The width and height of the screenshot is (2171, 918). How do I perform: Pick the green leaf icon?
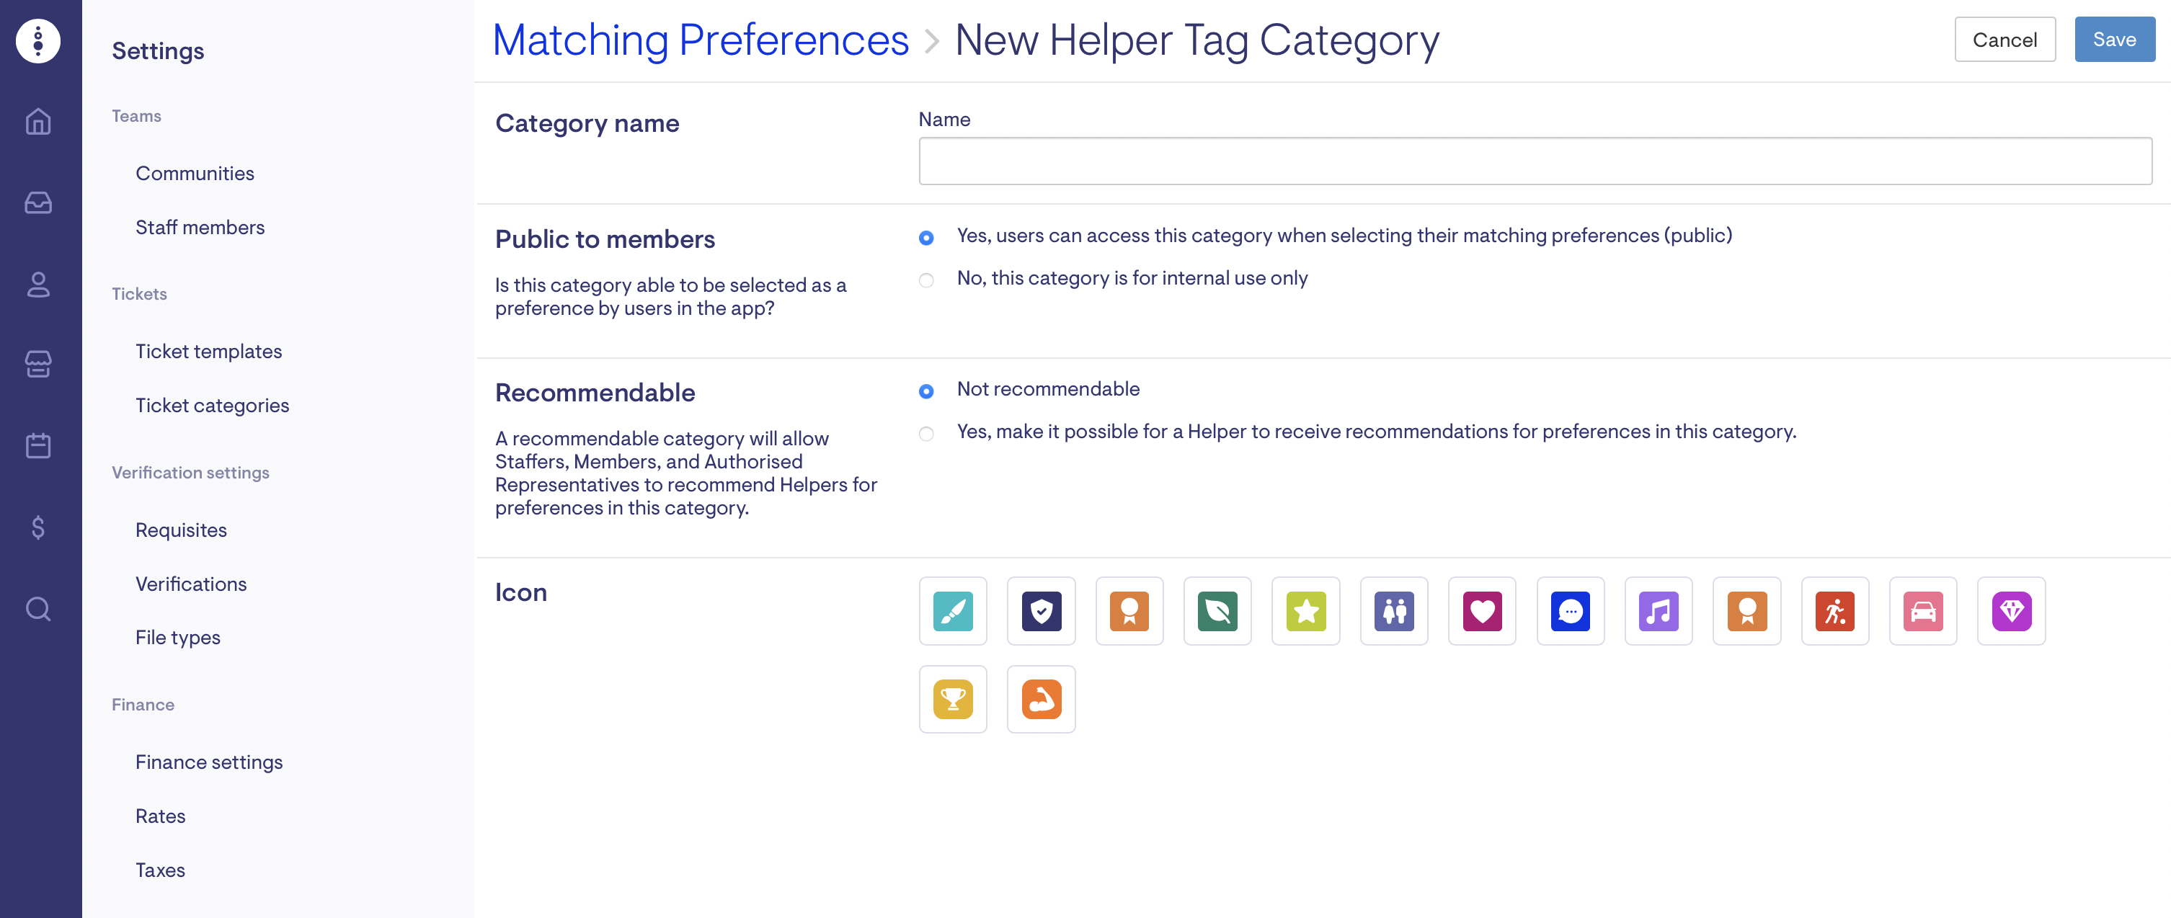click(x=1217, y=610)
